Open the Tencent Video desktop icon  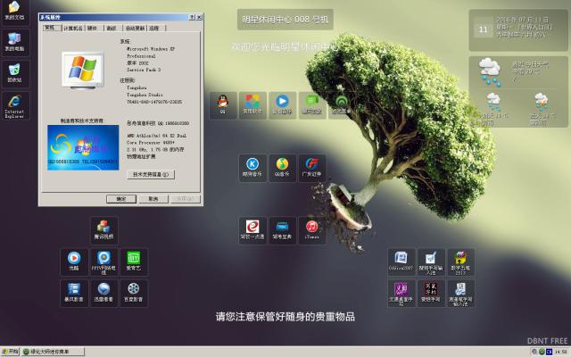(x=103, y=228)
